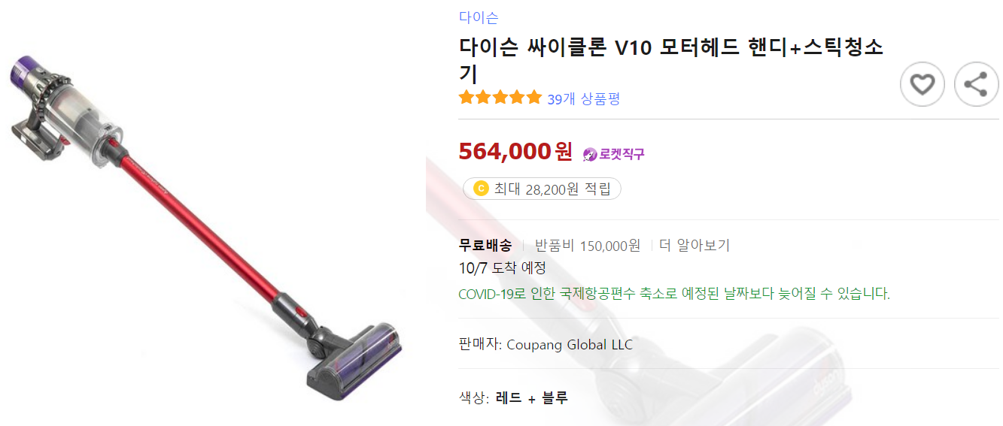The width and height of the screenshot is (1003, 426).
Task: Select the 레드 + 블루 color option
Action: coord(532,398)
